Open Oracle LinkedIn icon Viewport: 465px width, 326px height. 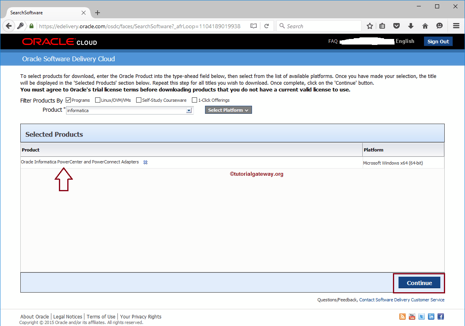click(431, 316)
